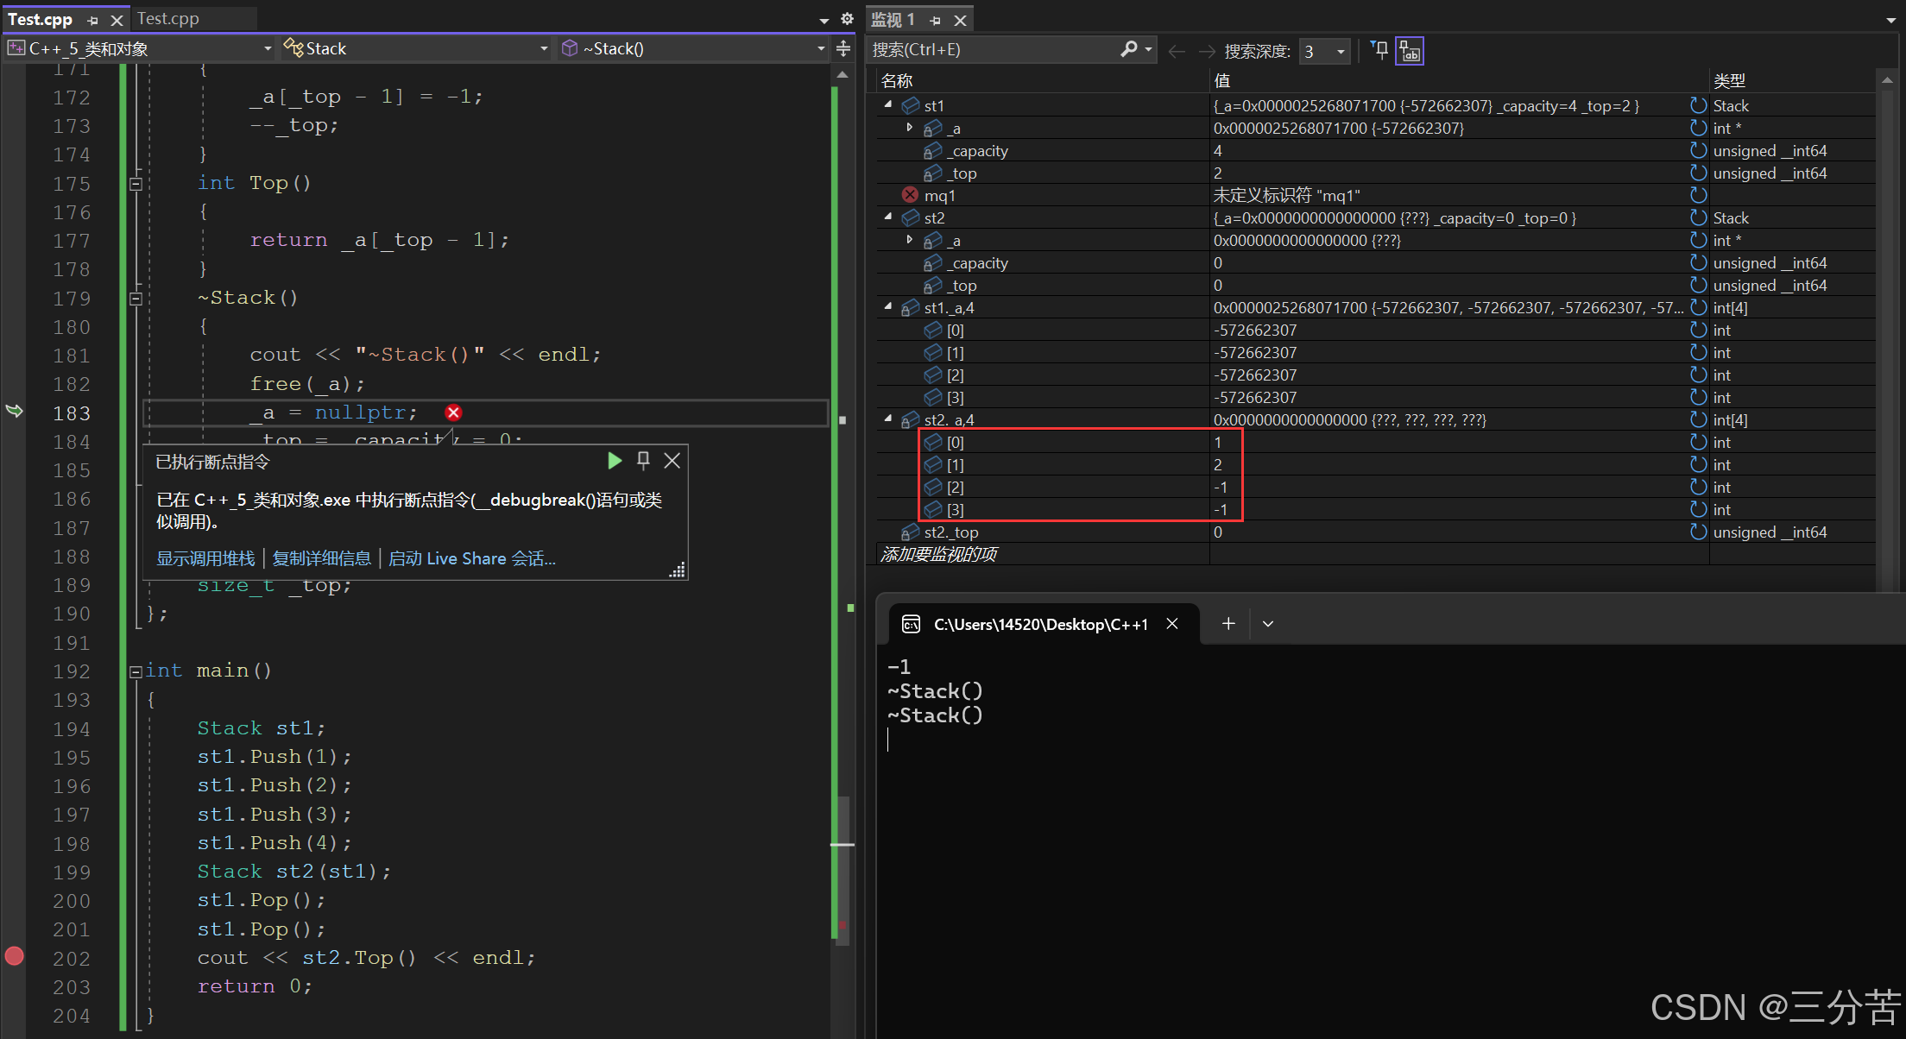Pin the breakpoint exception popup
Screen dimensions: 1906x1039
643,461
